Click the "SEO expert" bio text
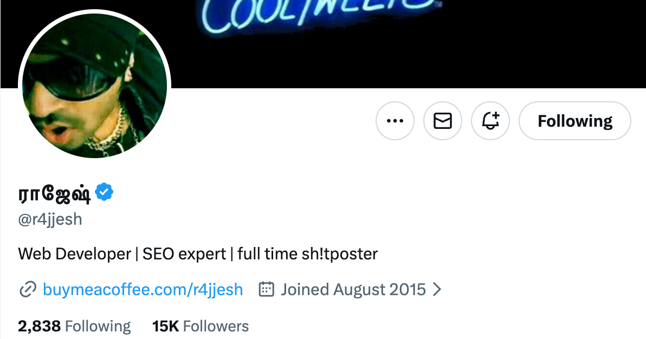The width and height of the screenshot is (646, 339). click(x=184, y=253)
